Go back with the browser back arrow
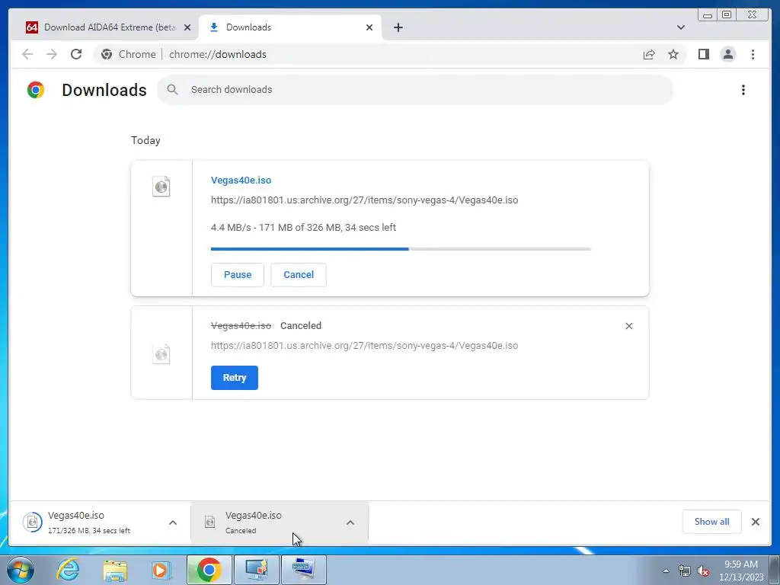Viewport: 780px width, 585px height. (27, 54)
